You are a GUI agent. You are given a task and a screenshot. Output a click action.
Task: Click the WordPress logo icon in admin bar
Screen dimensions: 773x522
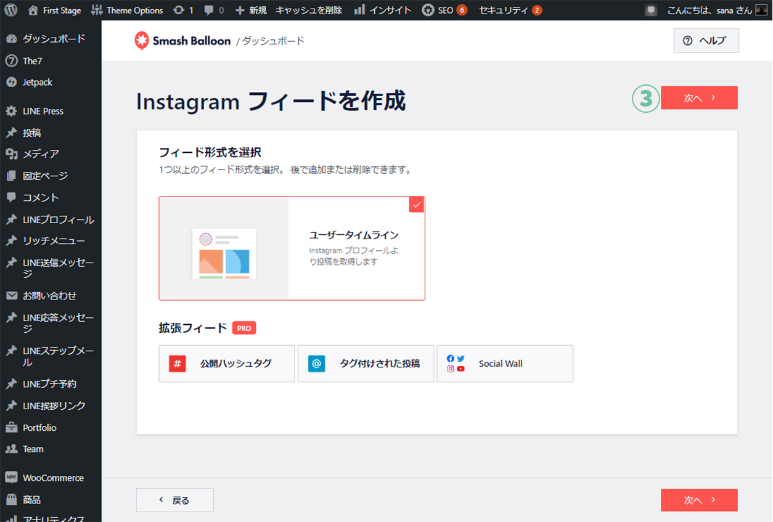click(x=14, y=10)
